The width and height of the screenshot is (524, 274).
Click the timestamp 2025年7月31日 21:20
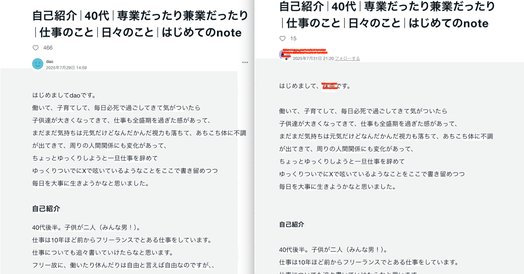(x=314, y=58)
